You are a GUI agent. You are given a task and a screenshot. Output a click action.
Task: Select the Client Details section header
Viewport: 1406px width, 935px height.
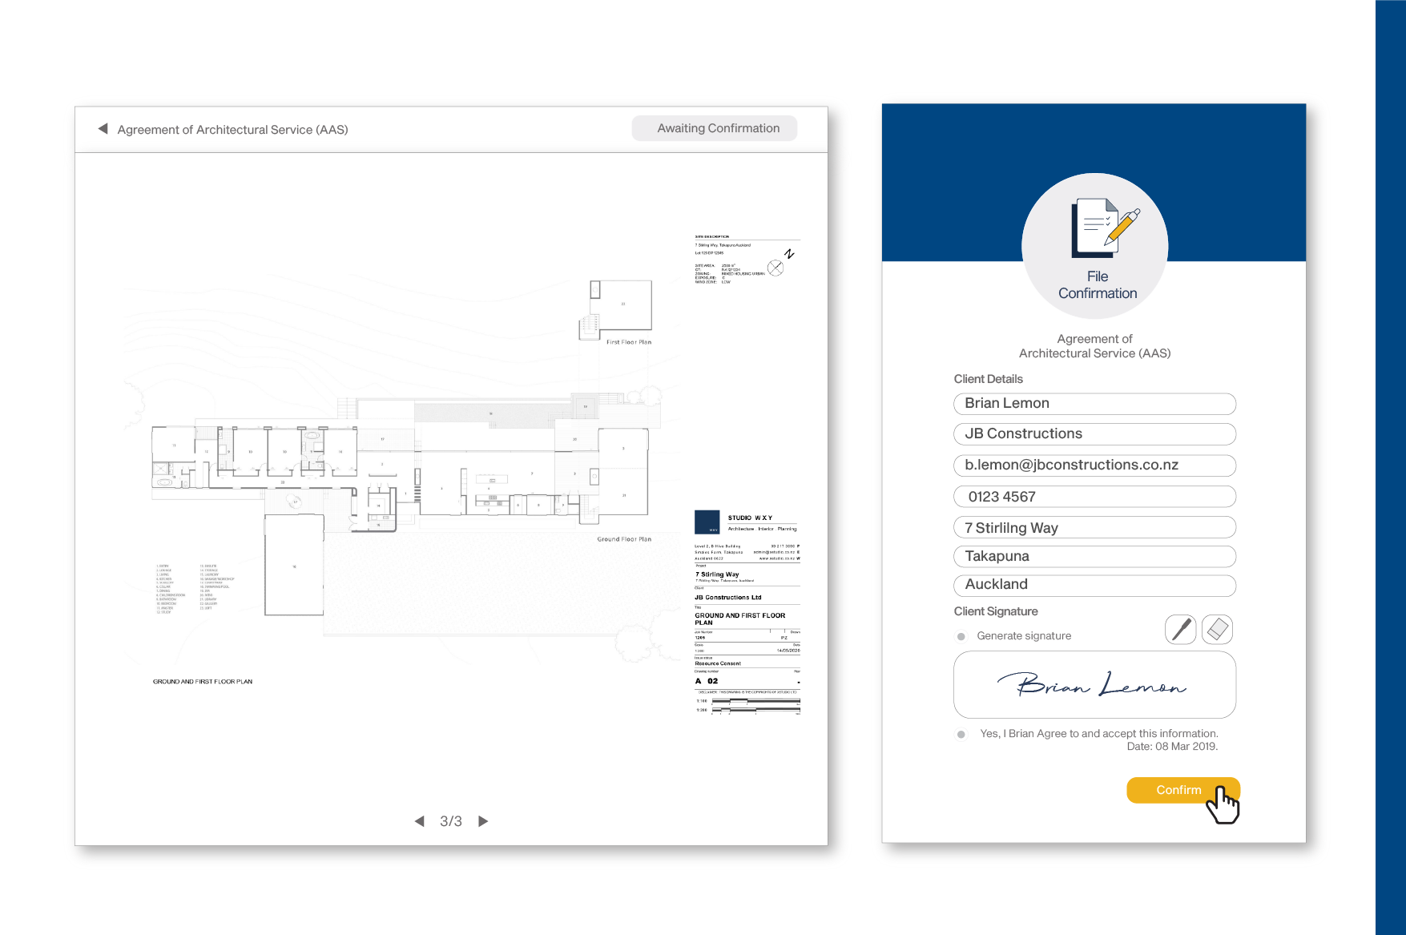[x=989, y=378]
